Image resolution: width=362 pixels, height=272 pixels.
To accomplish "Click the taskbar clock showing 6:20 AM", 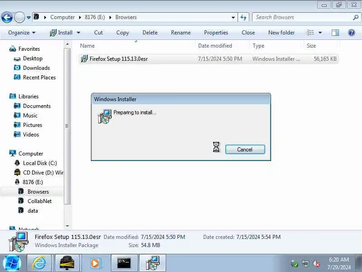I will click(x=338, y=263).
